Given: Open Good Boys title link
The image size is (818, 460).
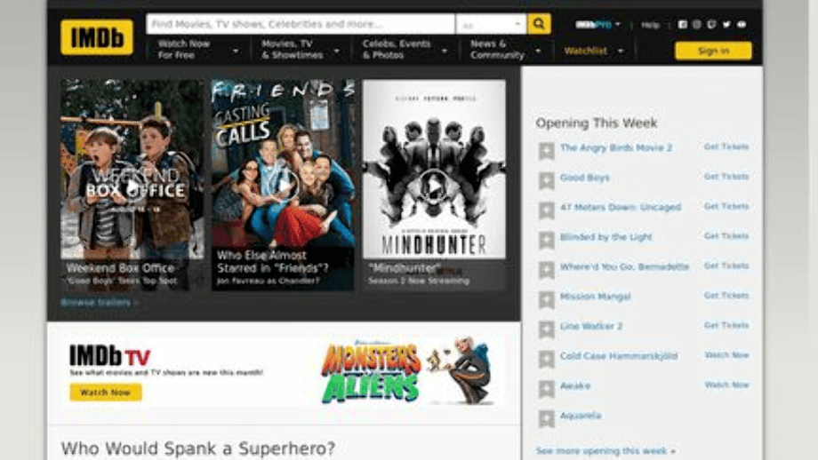Looking at the screenshot, I should point(584,177).
